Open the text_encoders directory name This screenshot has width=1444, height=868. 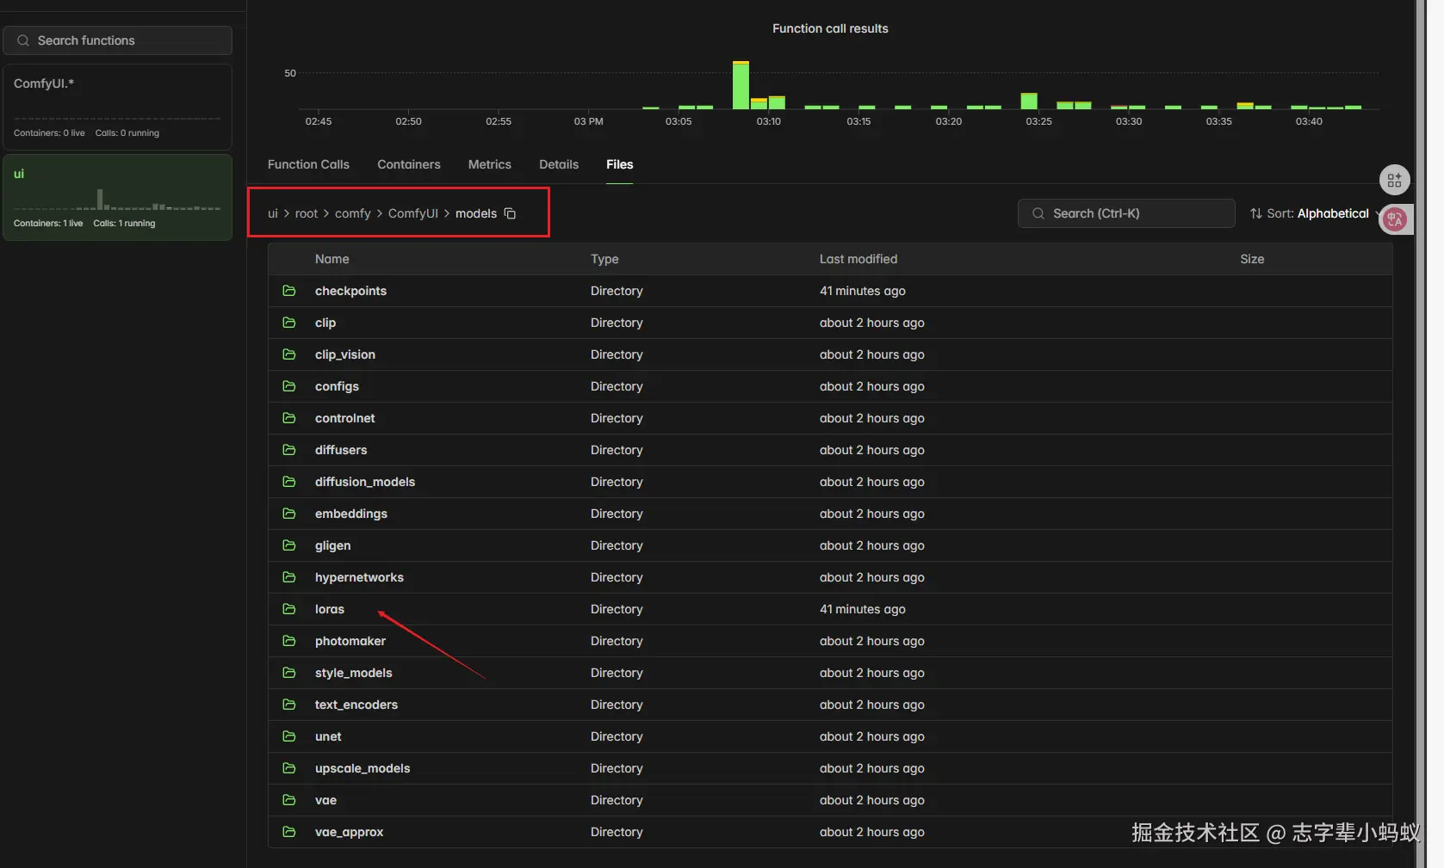tap(356, 705)
